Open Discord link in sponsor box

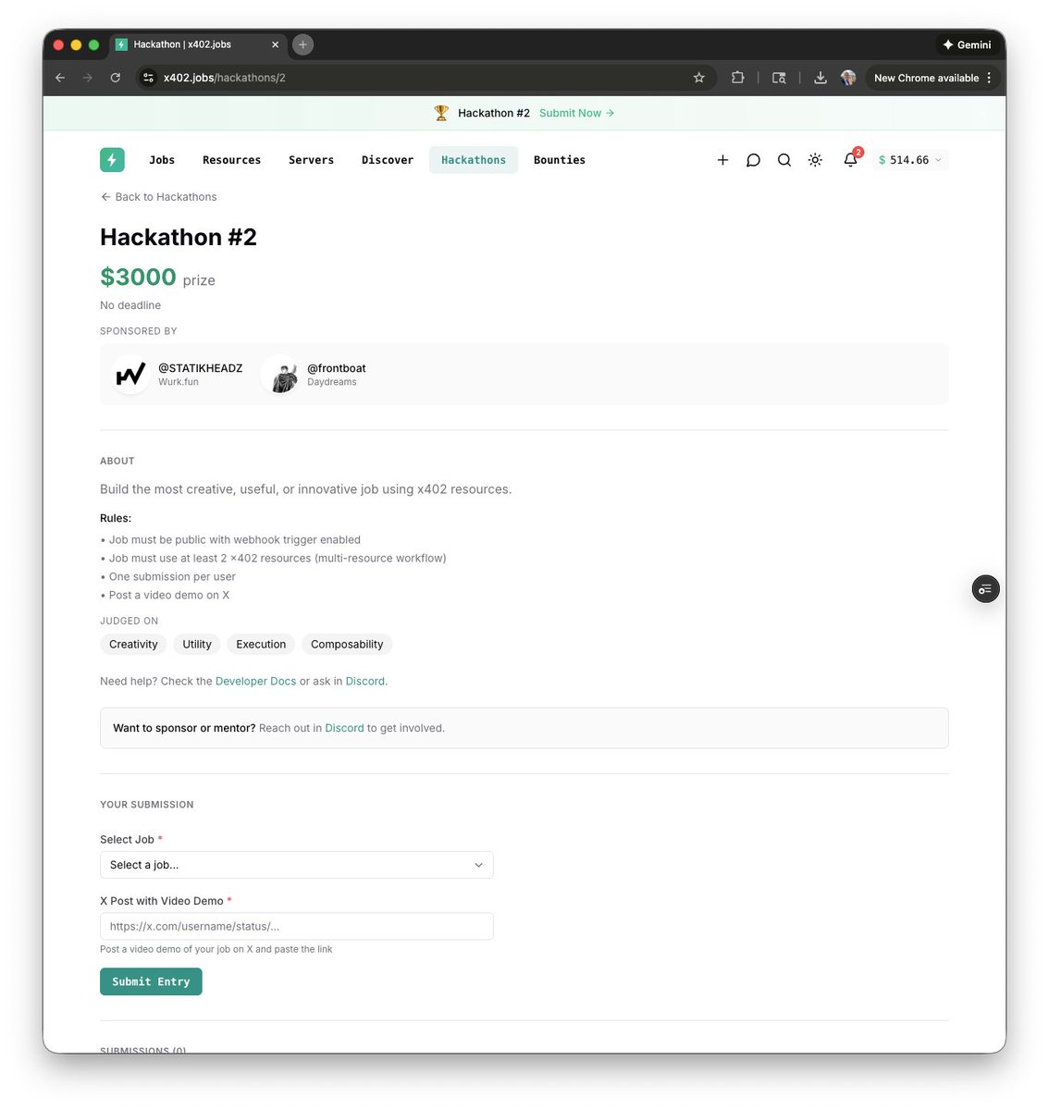(344, 729)
